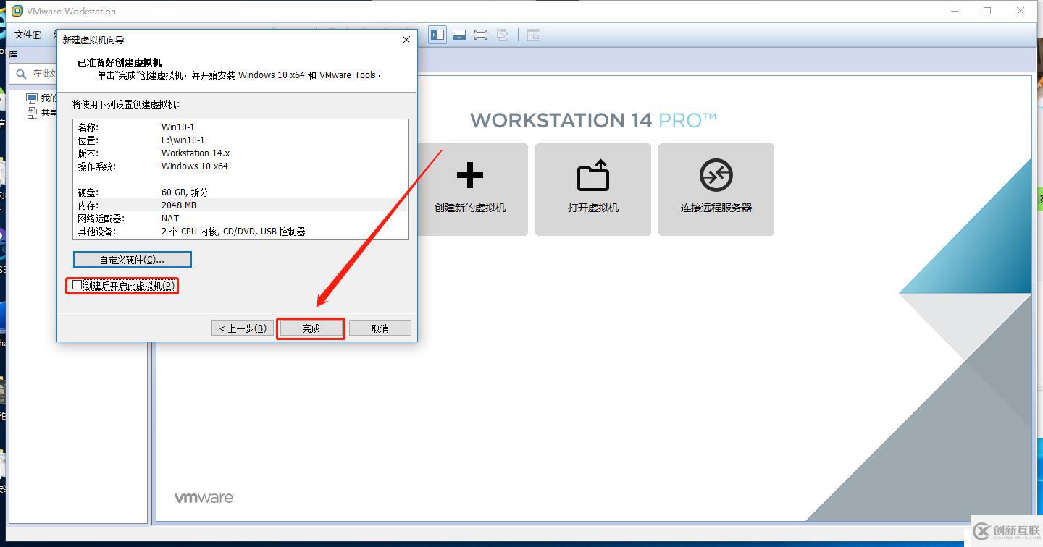Toggle the library panel visibility toolbar icon
Viewport: 1043px width, 547px height.
(437, 34)
